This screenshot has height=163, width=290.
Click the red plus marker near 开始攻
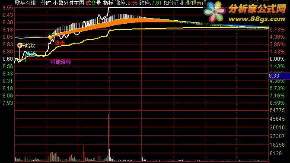[x=19, y=45]
